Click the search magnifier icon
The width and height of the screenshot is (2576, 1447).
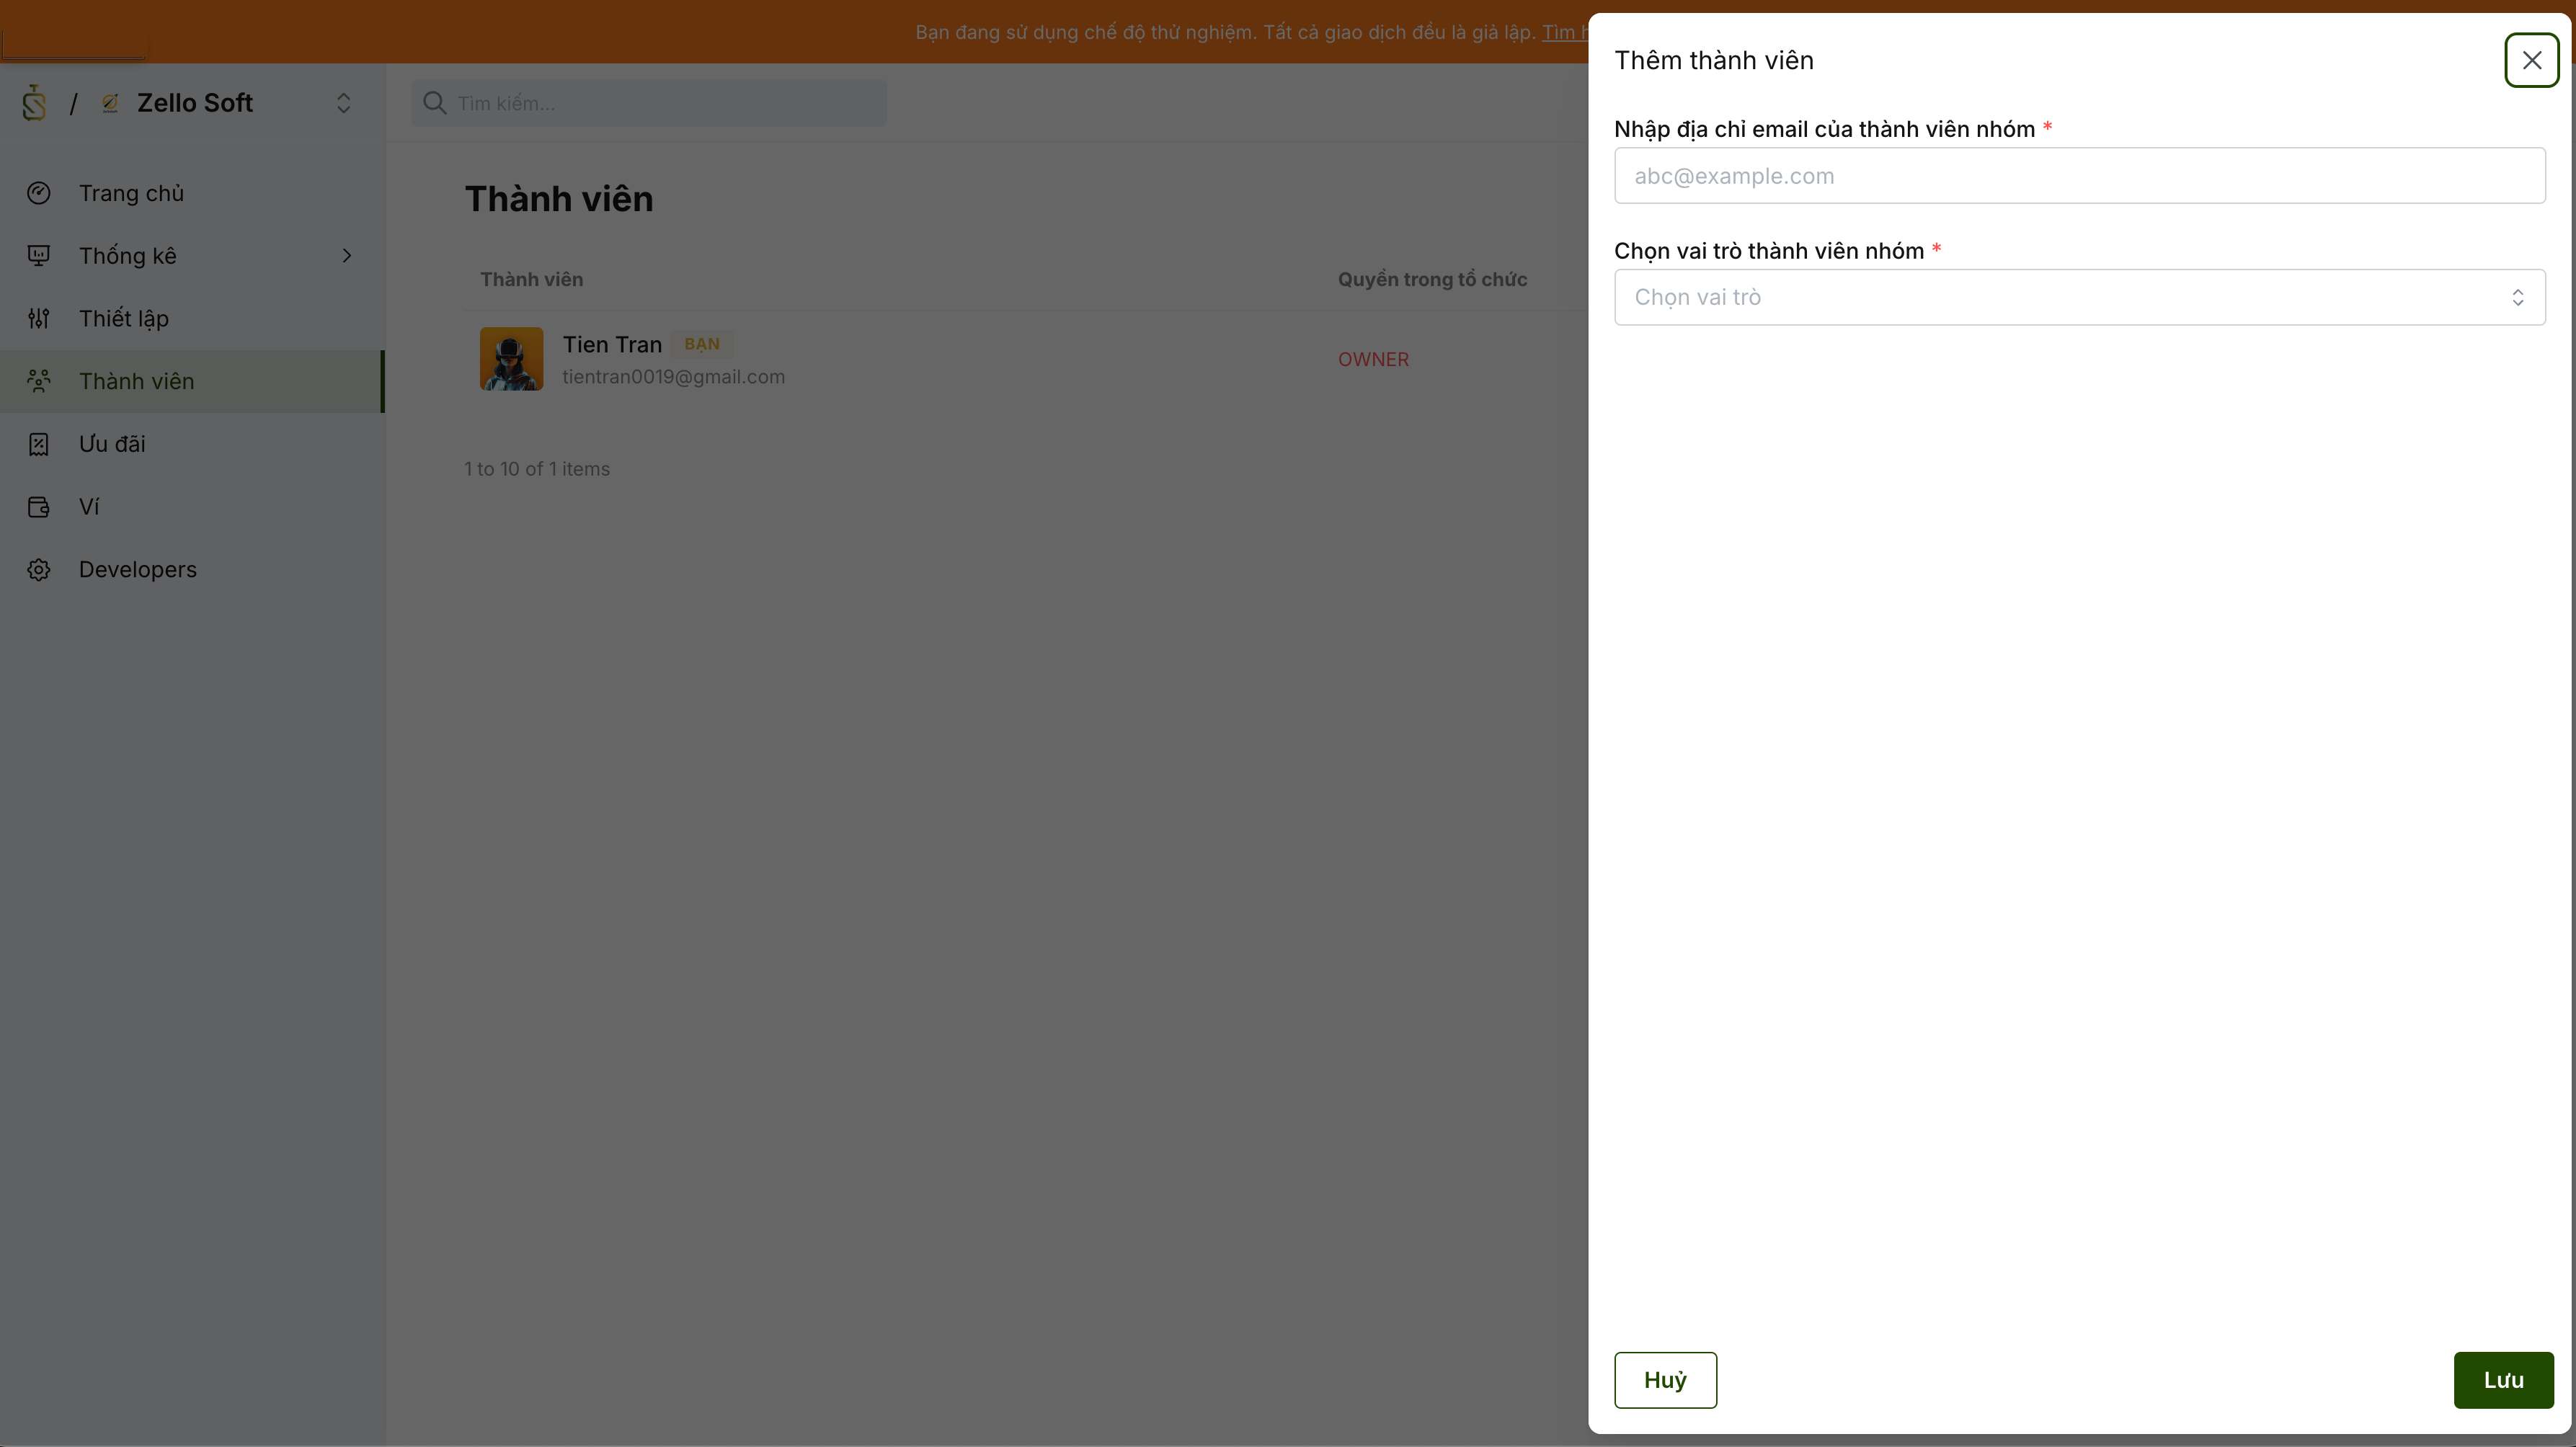(434, 103)
